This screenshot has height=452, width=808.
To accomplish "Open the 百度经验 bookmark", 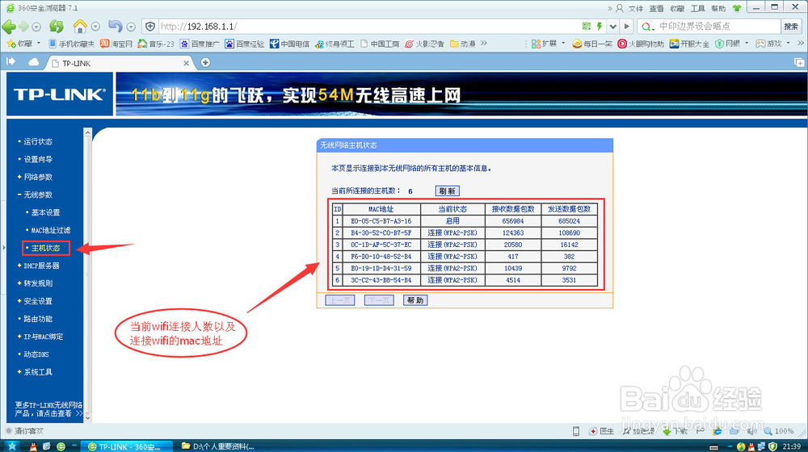I will 244,44.
